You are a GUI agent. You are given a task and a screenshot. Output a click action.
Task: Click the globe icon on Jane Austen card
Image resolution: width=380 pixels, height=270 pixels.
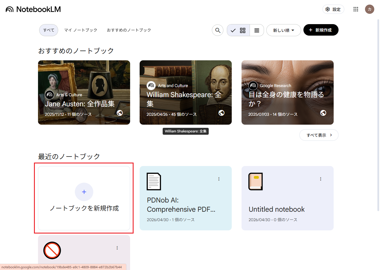click(x=120, y=113)
